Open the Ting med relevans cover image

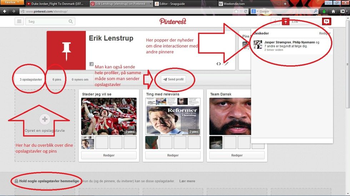coord(173,116)
